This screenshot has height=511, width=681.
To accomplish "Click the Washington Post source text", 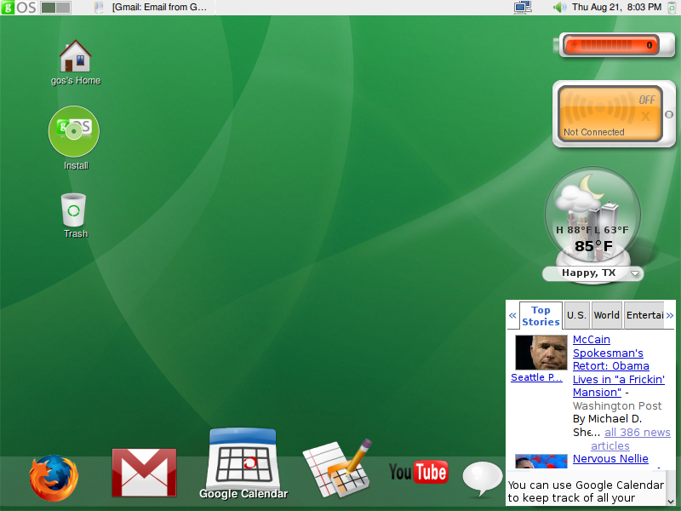I will click(x=616, y=406).
